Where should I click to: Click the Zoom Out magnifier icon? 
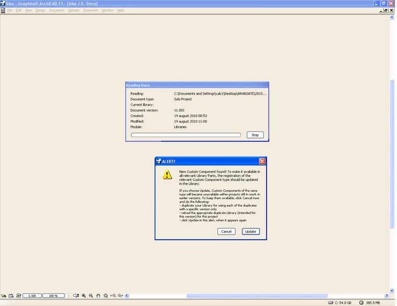pos(91,296)
